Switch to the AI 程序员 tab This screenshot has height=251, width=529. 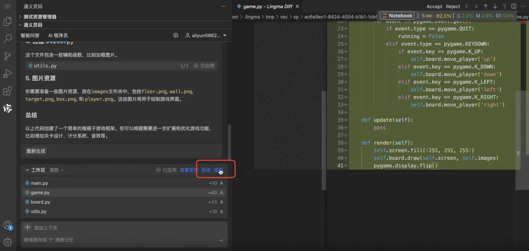[58, 35]
